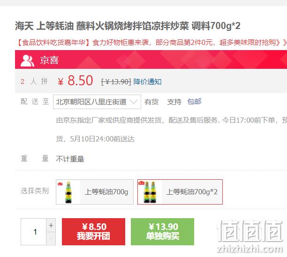Click the 京喜 label on the red banner
The width and height of the screenshot is (287, 257).
tap(49, 60)
